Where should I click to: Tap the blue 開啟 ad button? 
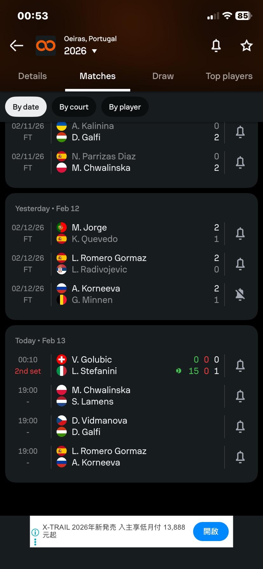tap(211, 531)
